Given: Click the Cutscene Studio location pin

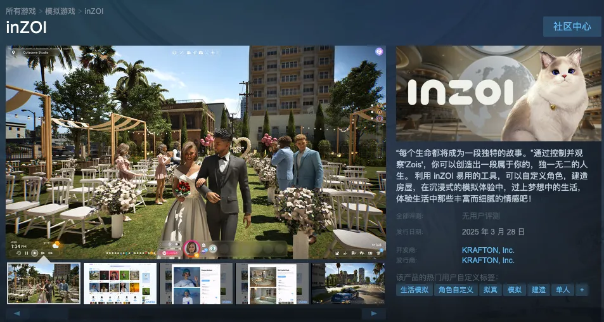Looking at the screenshot, I should click(13, 53).
